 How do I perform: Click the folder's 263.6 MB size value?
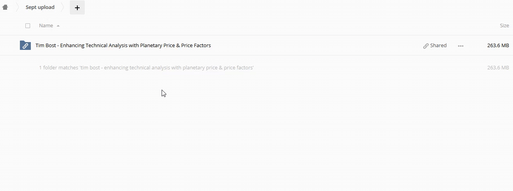[x=498, y=46]
